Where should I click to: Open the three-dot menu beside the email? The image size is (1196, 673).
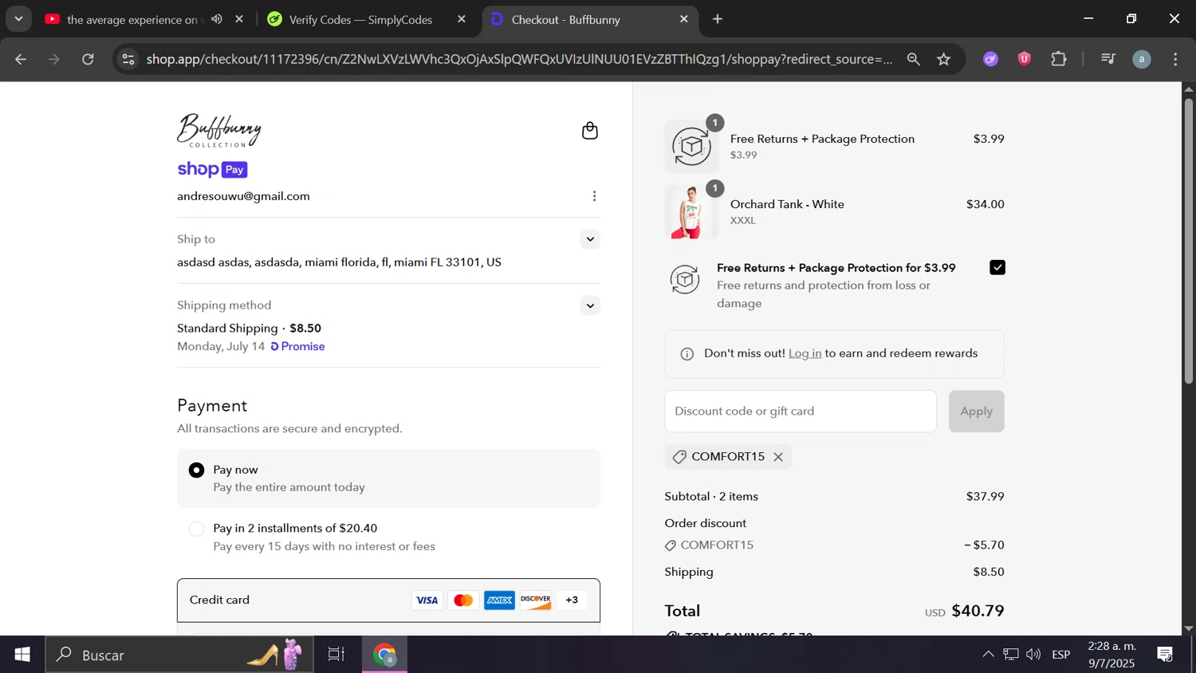click(594, 196)
